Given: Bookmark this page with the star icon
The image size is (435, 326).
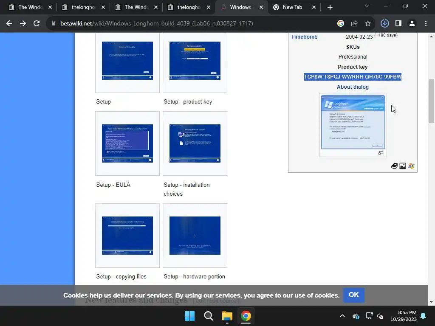Looking at the screenshot, I should click(368, 24).
